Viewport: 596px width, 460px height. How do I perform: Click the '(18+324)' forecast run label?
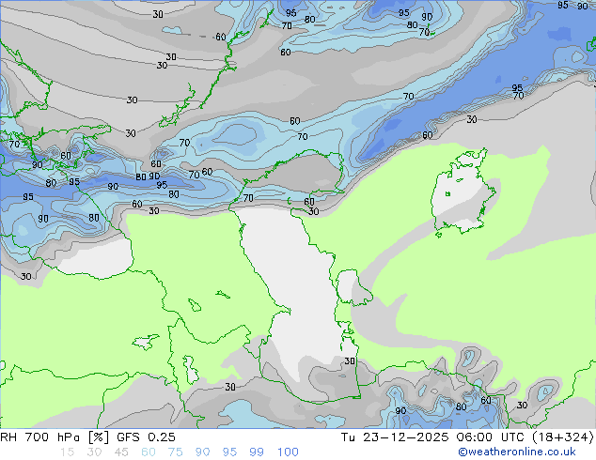[x=562, y=437]
